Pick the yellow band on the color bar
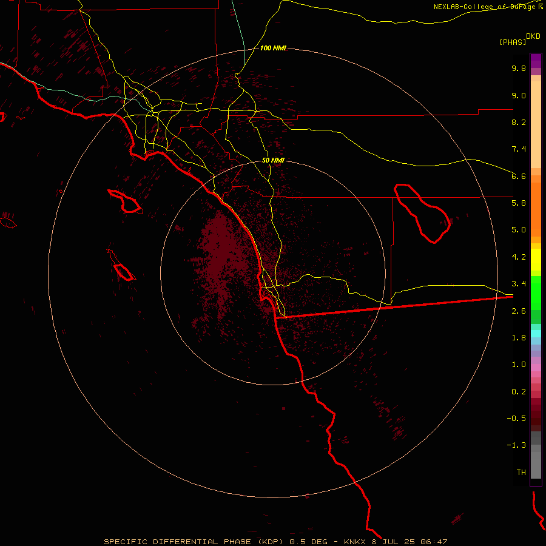546x546 pixels. [x=536, y=260]
